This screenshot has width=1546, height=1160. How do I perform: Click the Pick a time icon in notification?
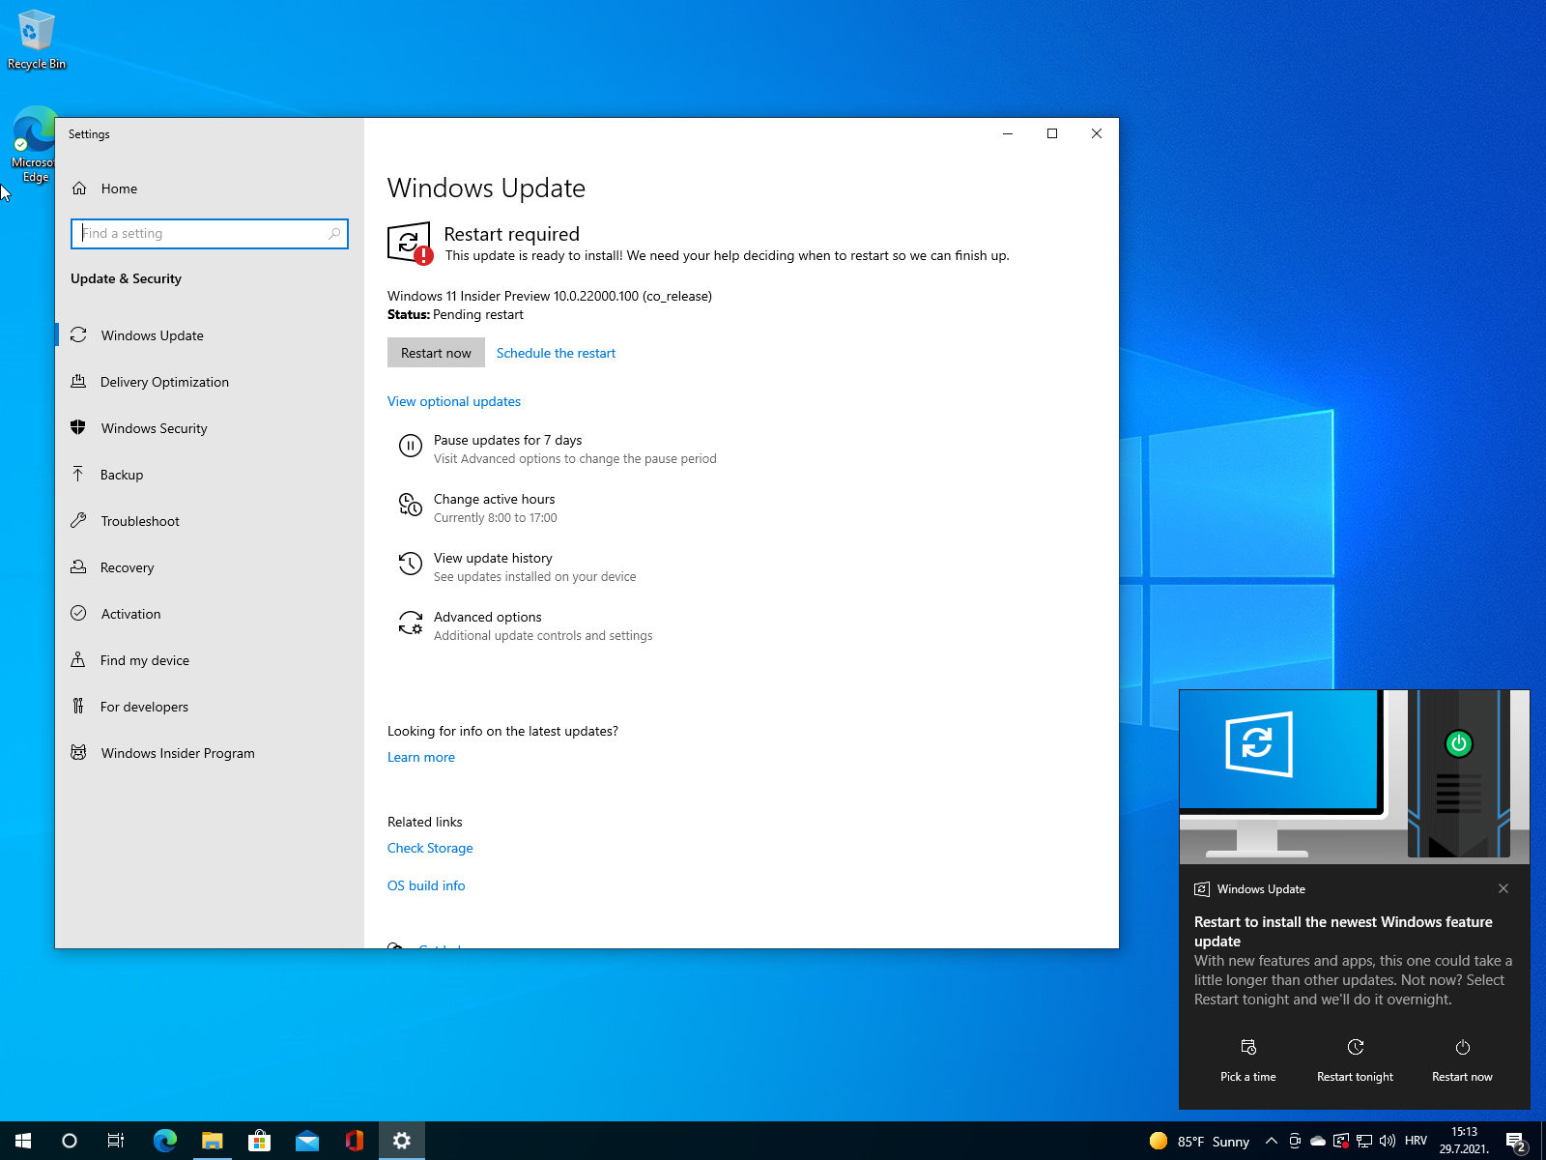(x=1247, y=1048)
